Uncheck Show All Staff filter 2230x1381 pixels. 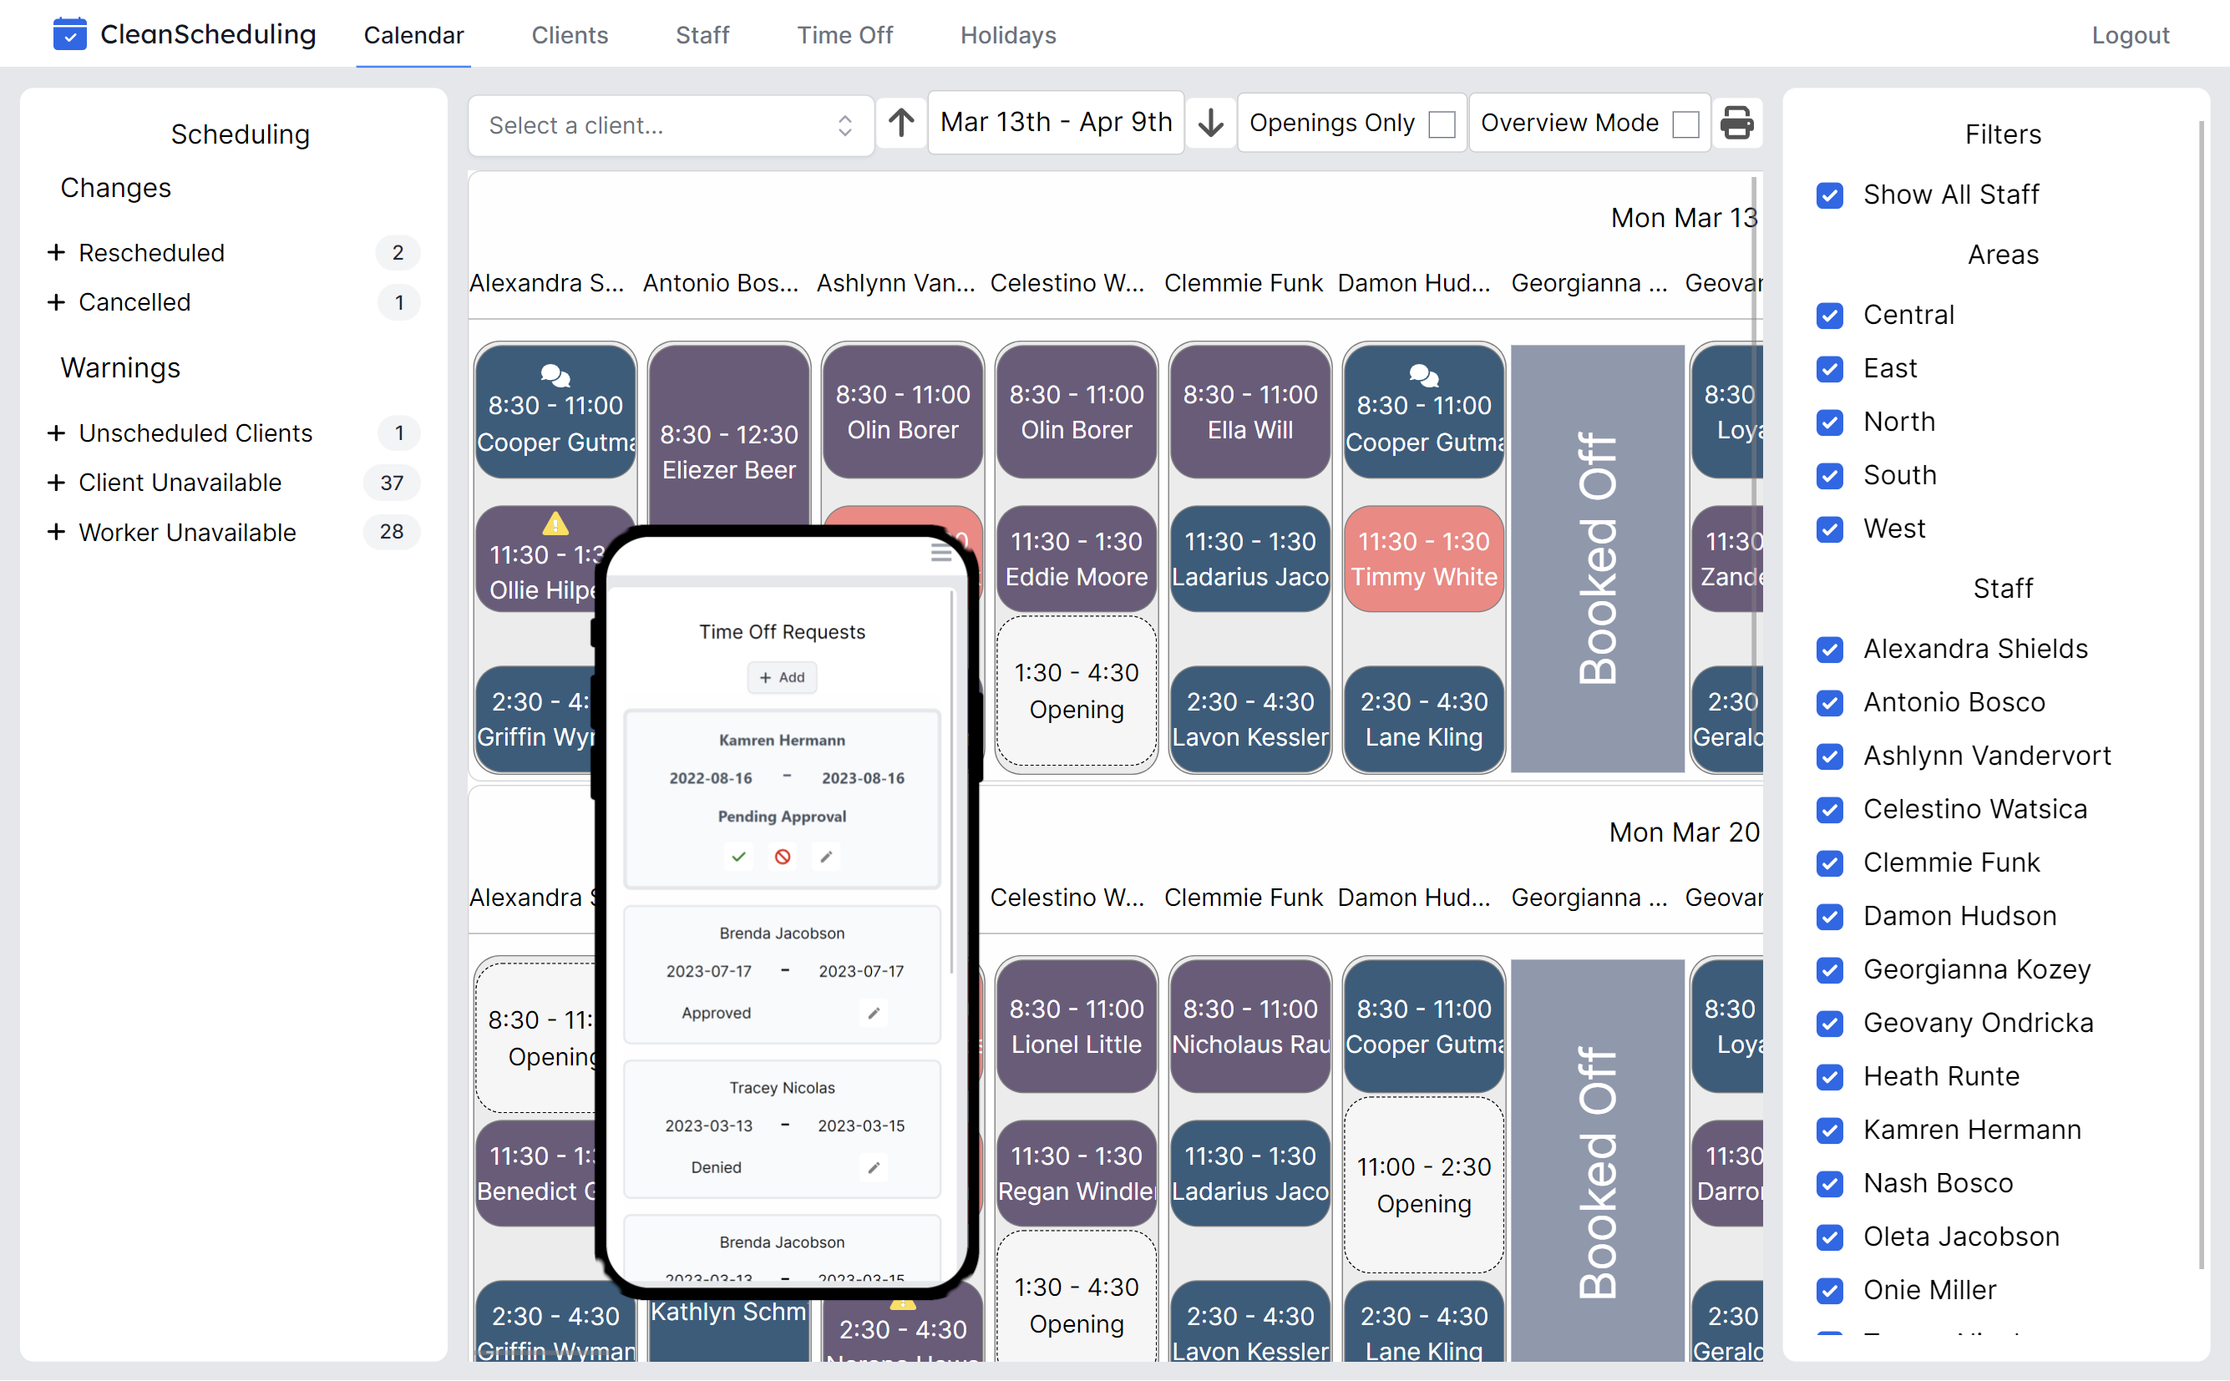pyautogui.click(x=1829, y=195)
